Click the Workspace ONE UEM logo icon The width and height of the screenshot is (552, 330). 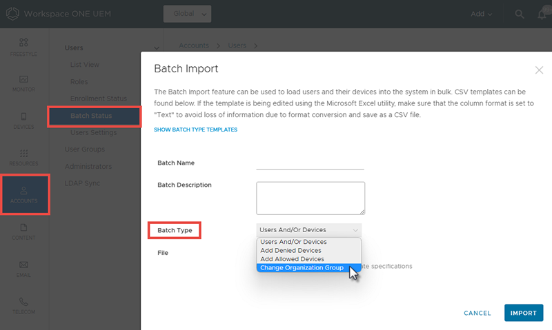12,14
